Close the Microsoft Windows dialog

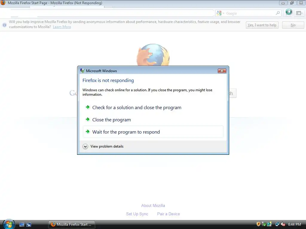pyautogui.click(x=222, y=71)
